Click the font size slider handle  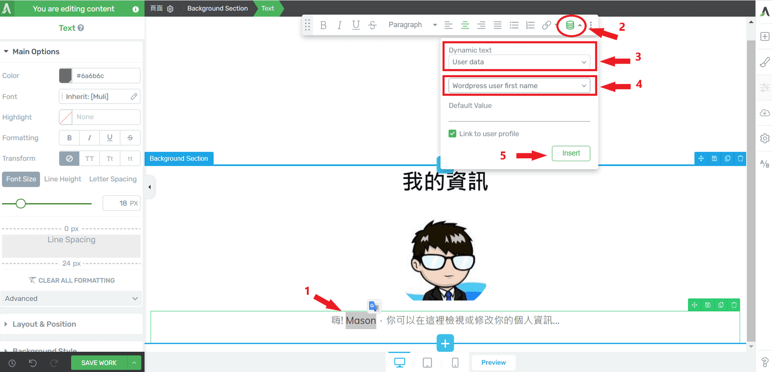coord(21,204)
